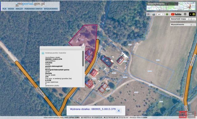Screen dimensions: 197x119
Task: Click the Geoportal krajowy overview map thumbnail
Action: coord(171,6)
